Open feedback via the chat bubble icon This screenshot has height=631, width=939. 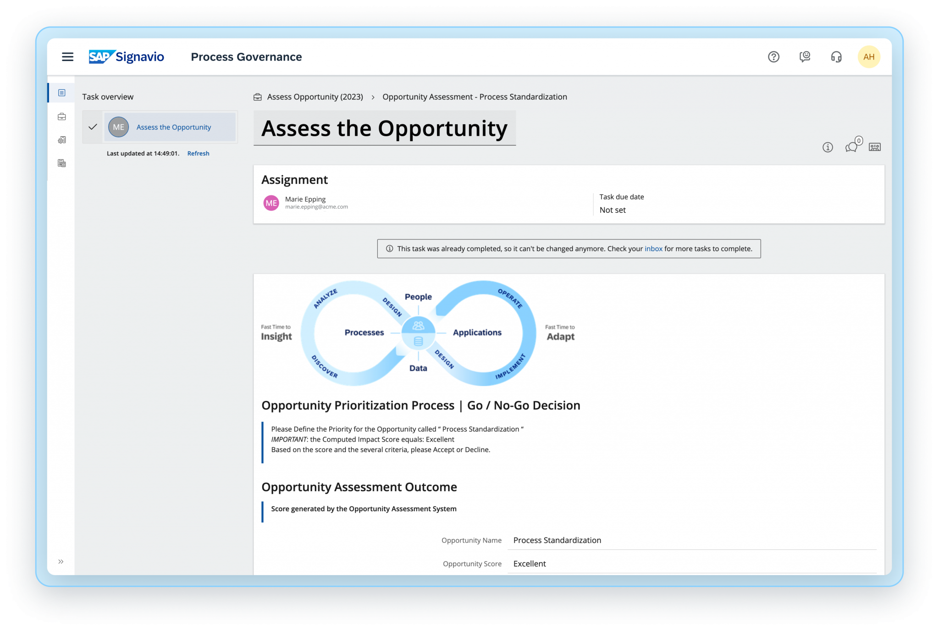805,56
